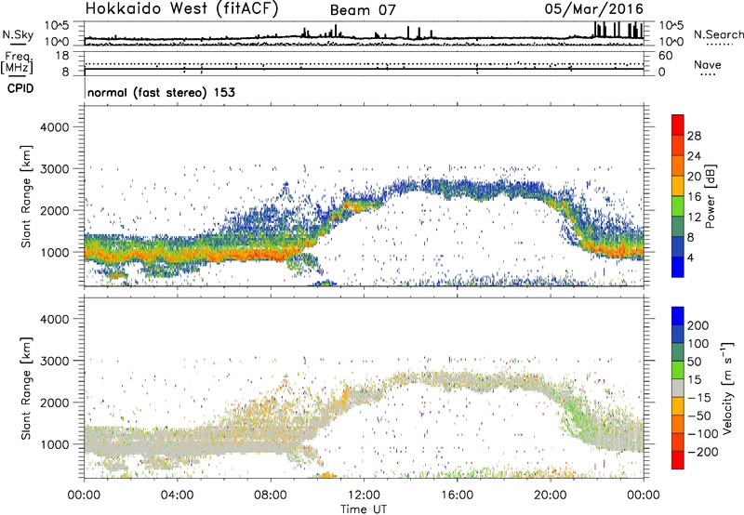Click the 'N.Search' legend label
The height and width of the screenshot is (515, 744).
tap(718, 34)
